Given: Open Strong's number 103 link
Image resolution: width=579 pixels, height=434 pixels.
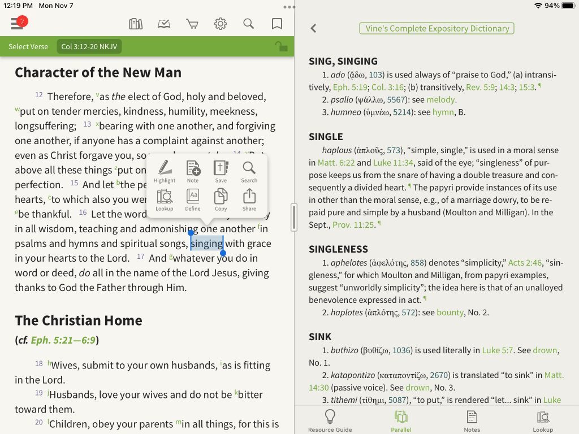Looking at the screenshot, I should pyautogui.click(x=375, y=75).
